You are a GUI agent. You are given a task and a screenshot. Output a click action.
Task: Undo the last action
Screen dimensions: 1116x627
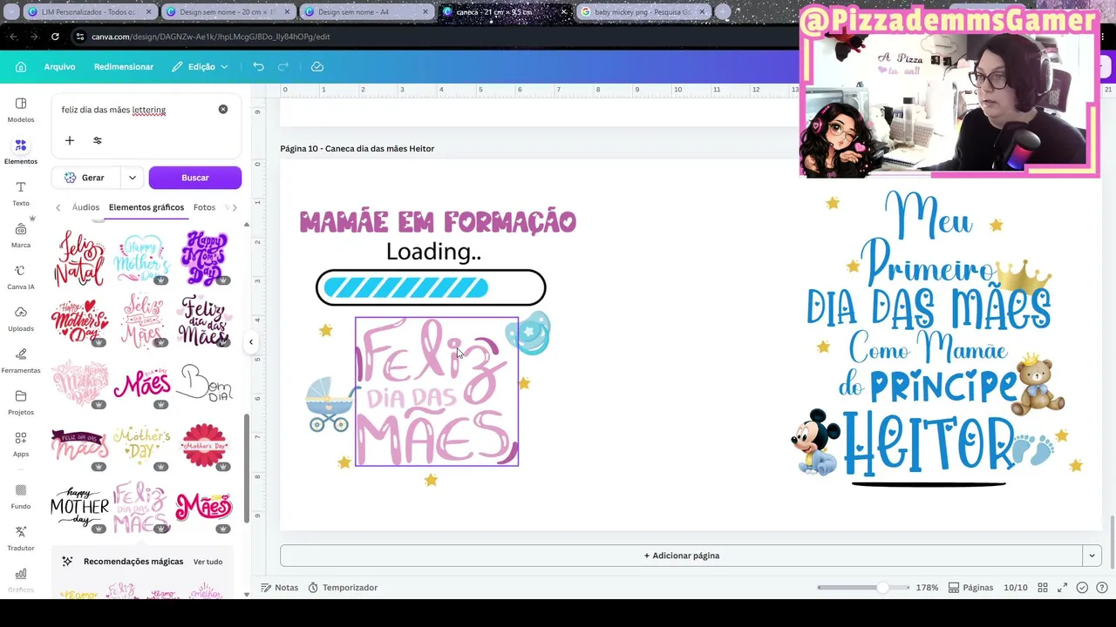[x=258, y=67]
